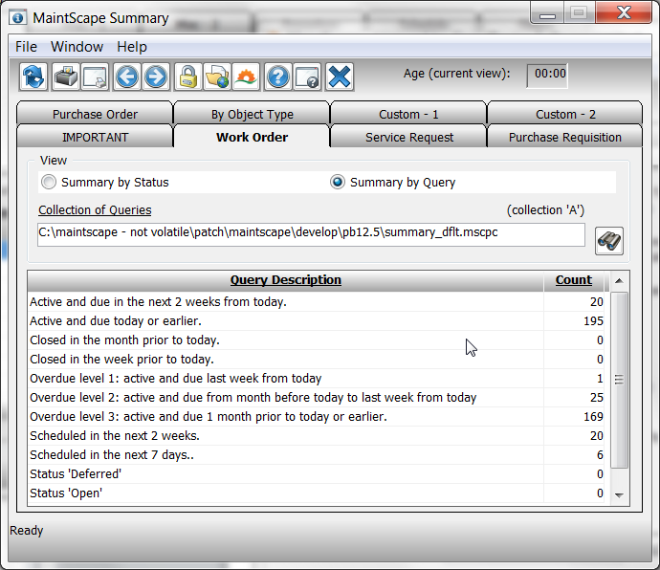Screen dimensions: 660x570
Task: Click the blue question mark help icon
Action: [x=277, y=77]
